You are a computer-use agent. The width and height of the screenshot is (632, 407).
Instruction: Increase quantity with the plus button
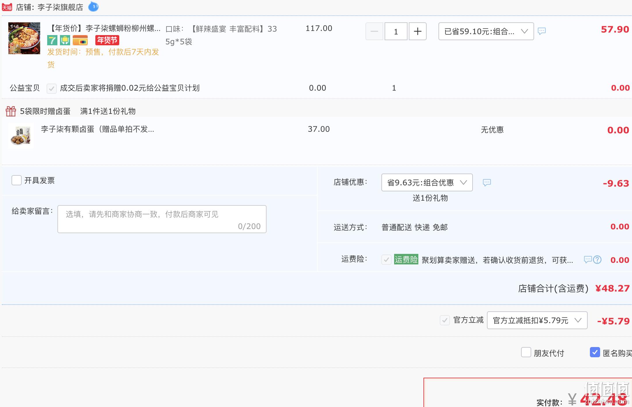[418, 31]
